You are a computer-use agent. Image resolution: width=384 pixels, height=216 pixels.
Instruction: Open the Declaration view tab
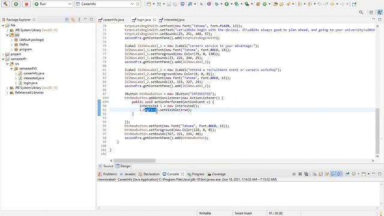pos(149,174)
